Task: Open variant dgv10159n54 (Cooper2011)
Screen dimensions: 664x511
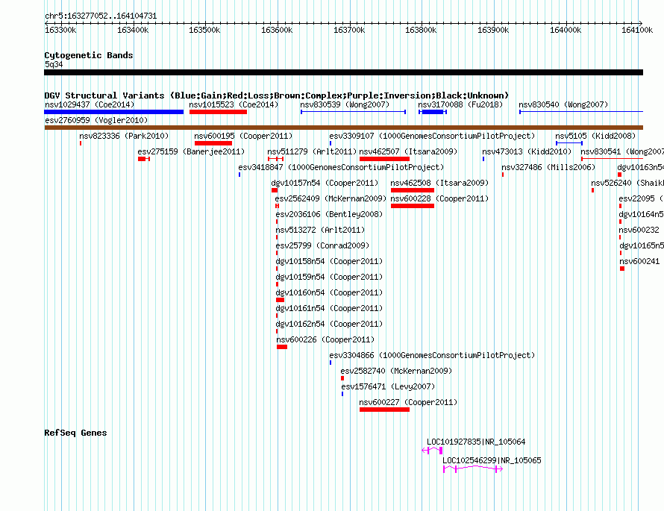Action: coord(329,277)
